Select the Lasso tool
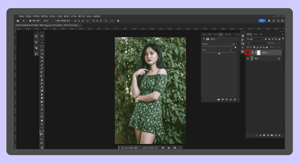The image size is (299, 164). coord(42,50)
